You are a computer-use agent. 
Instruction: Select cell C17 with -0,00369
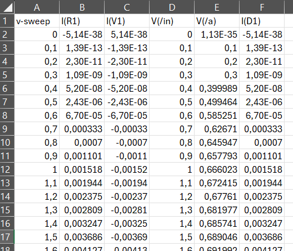coord(127,237)
